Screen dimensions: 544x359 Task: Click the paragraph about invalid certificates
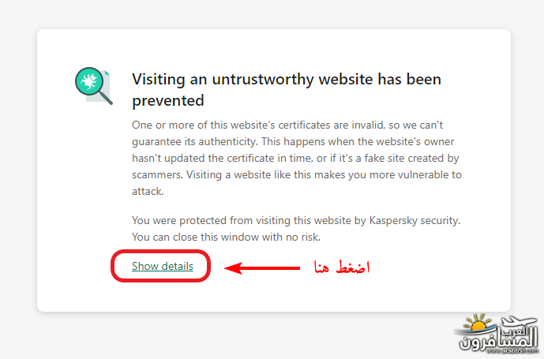297,158
